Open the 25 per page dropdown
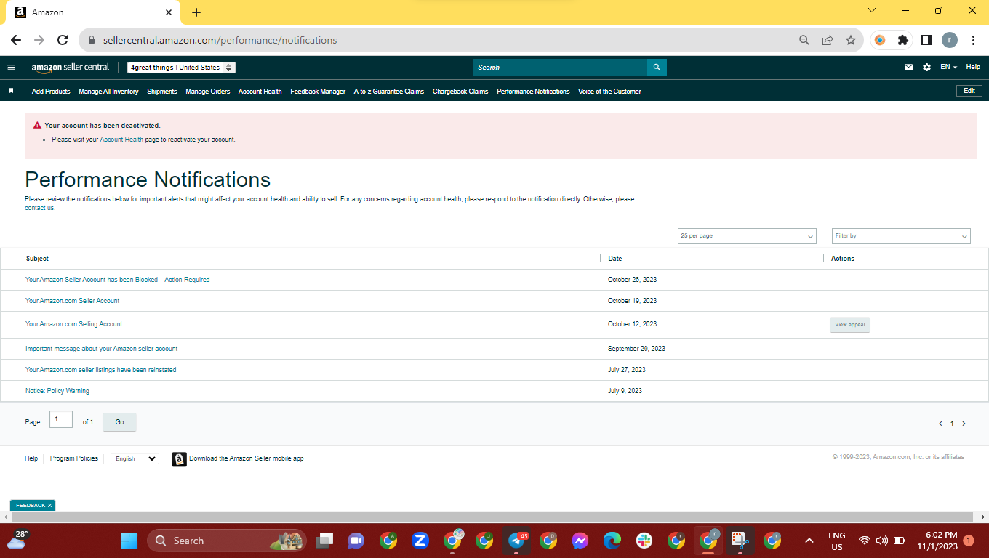The height and width of the screenshot is (558, 989). pyautogui.click(x=747, y=236)
